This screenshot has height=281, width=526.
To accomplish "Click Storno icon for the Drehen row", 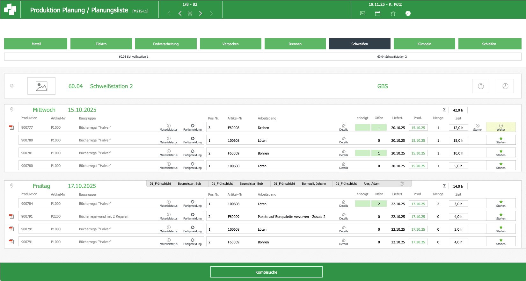I will (x=477, y=127).
